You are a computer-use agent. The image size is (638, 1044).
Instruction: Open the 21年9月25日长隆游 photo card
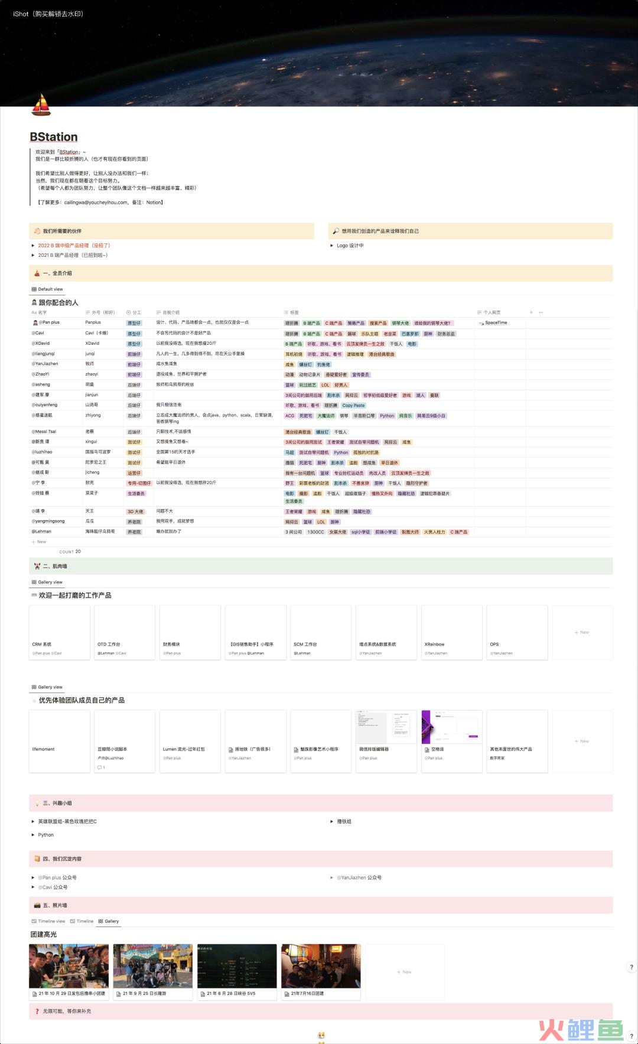tap(153, 972)
